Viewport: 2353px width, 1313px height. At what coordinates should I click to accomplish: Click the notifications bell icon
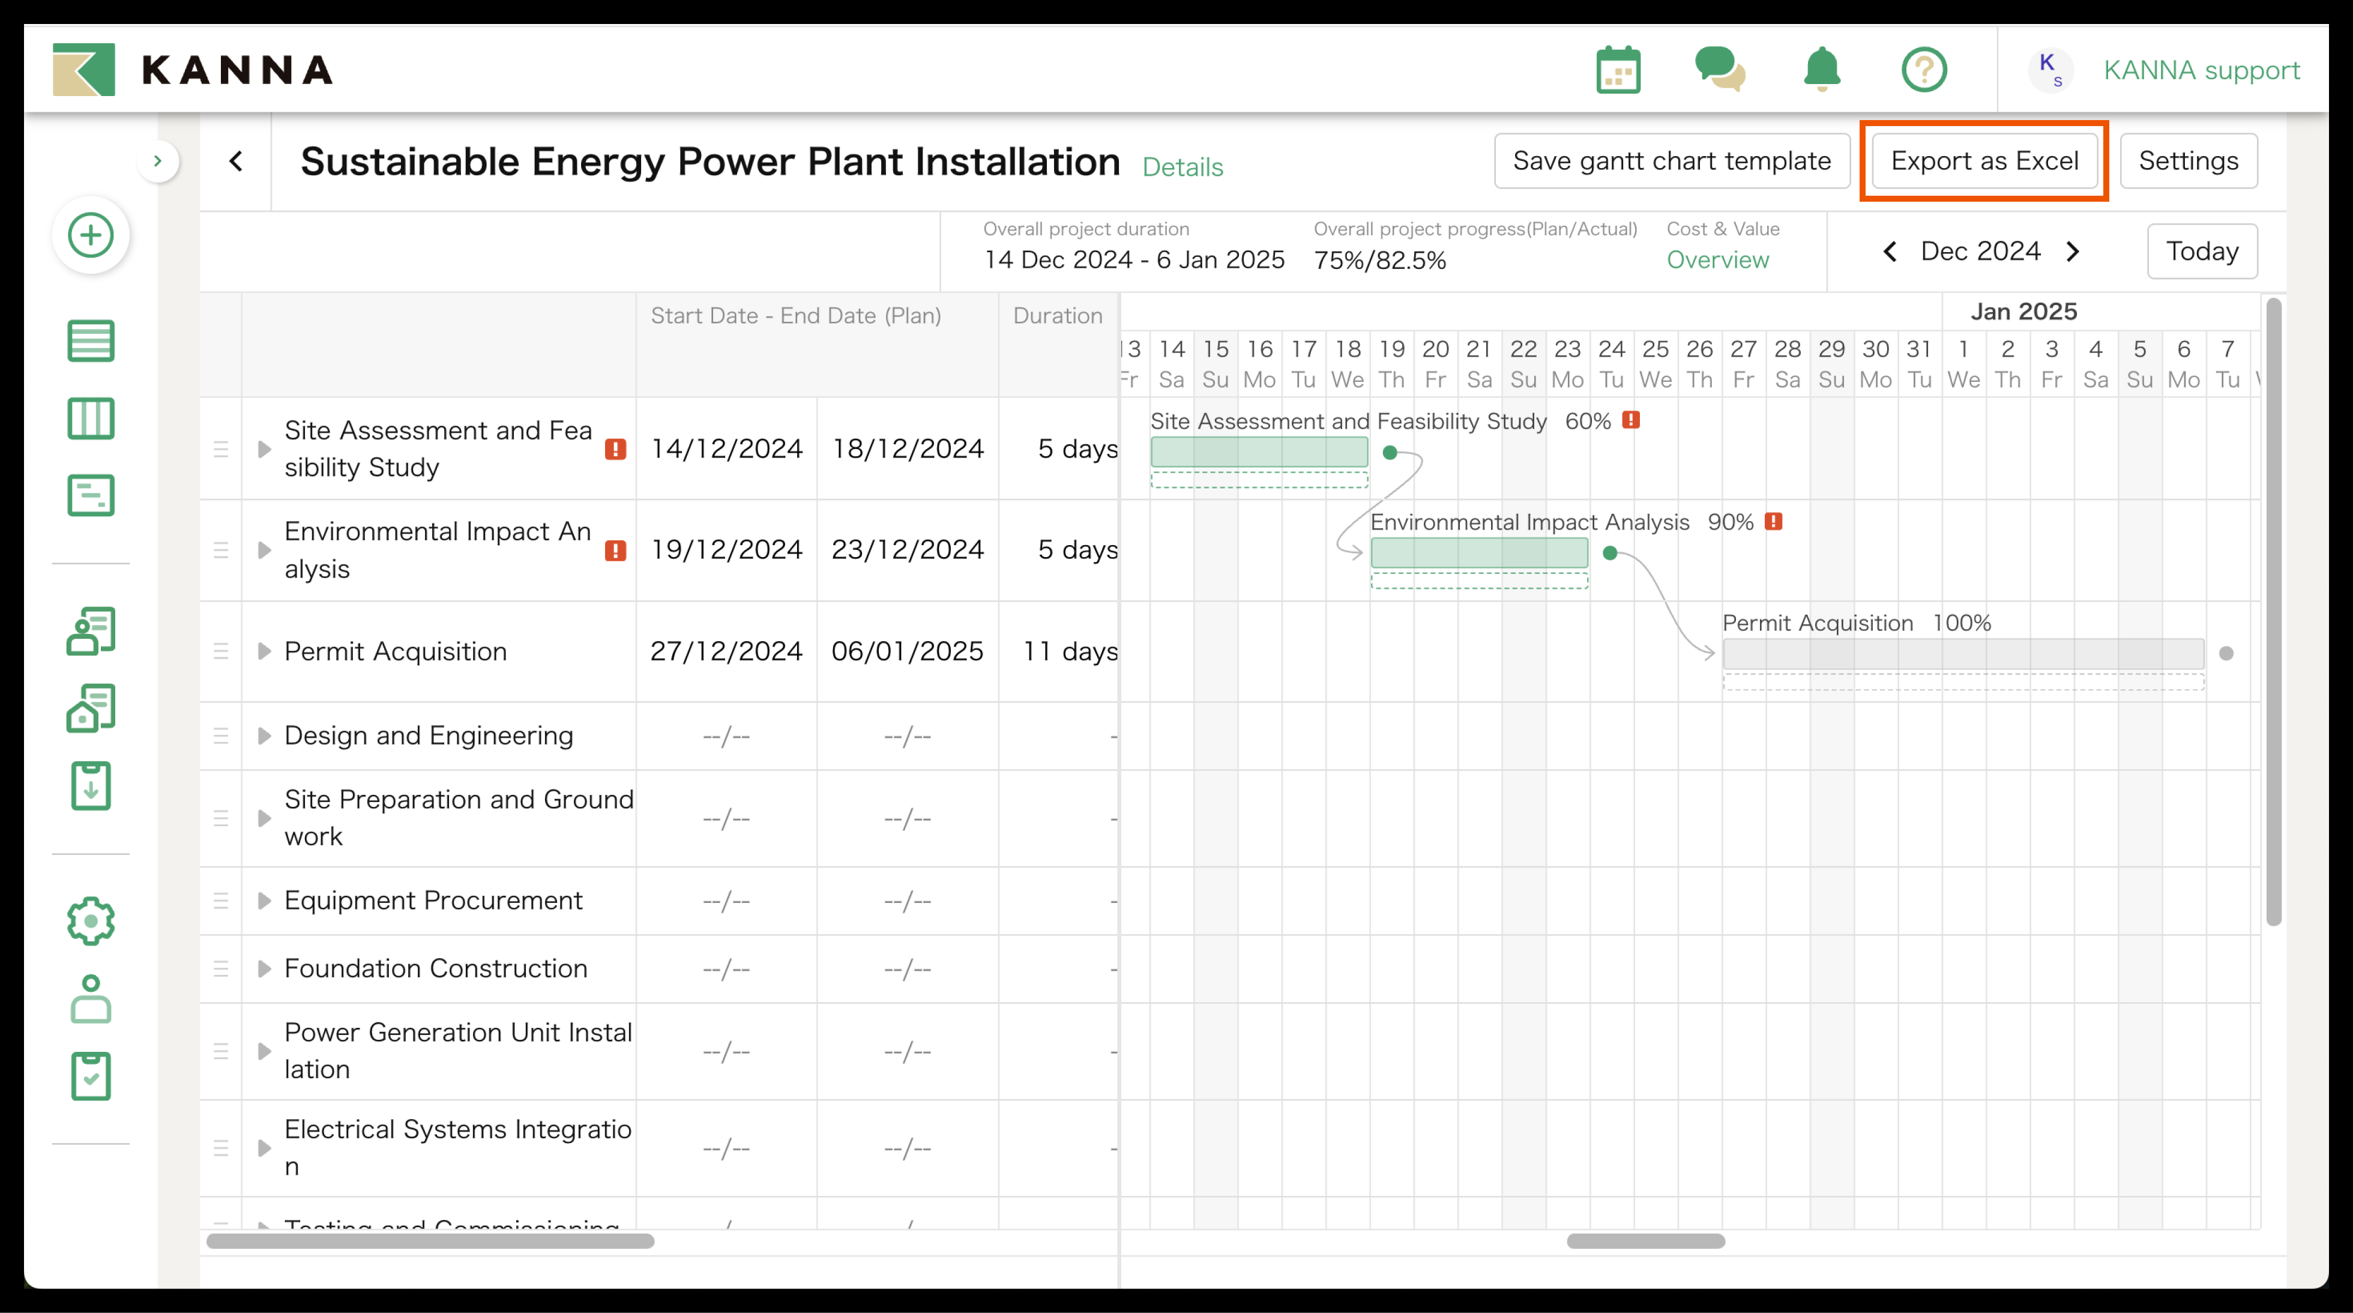1821,70
